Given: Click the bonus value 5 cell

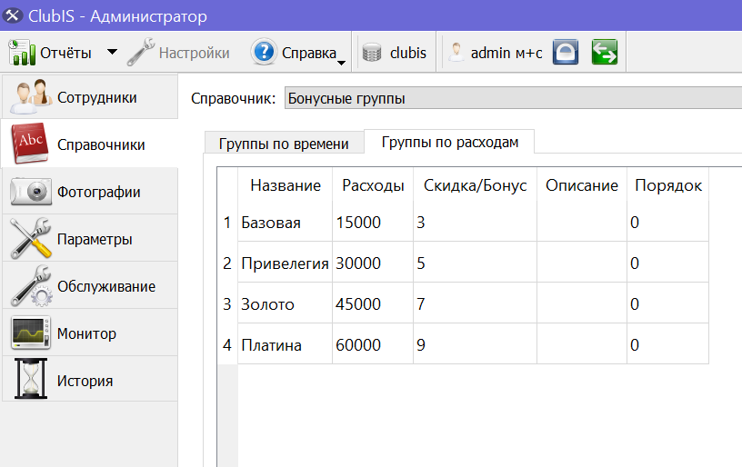Looking at the screenshot, I should click(x=475, y=263).
